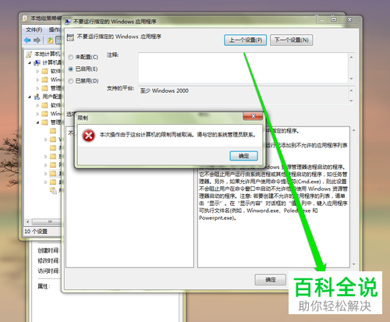Minimize the policy setting dialog
Image resolution: width=390 pixels, height=322 pixels.
point(322,20)
